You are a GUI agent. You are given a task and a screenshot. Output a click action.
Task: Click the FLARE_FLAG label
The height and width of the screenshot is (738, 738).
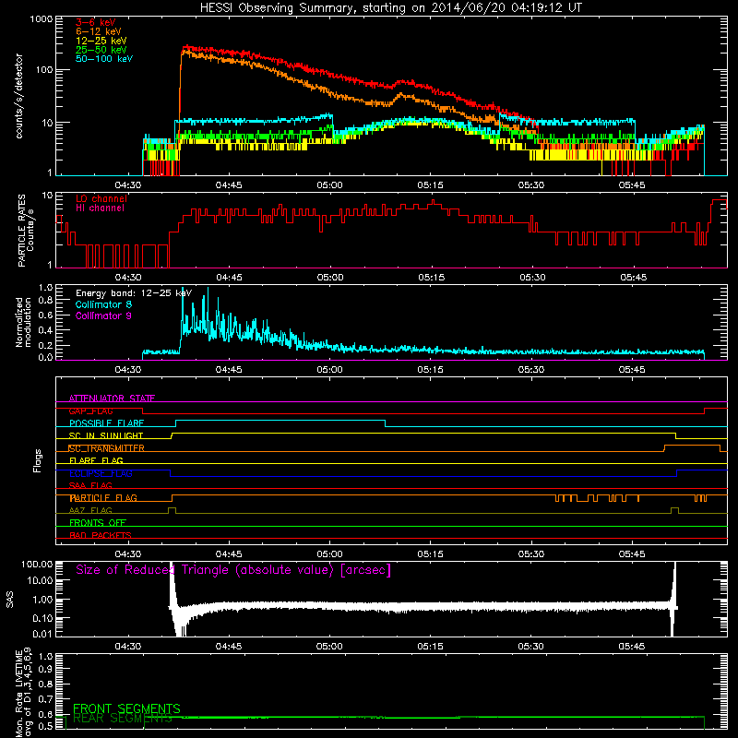(96, 460)
